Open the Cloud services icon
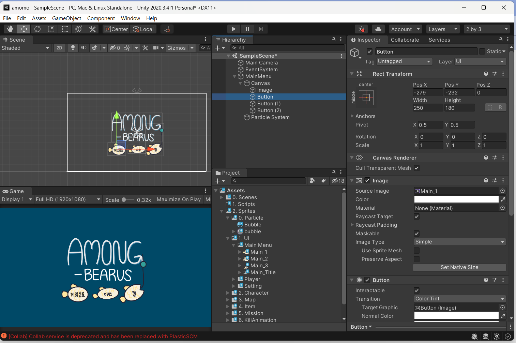 click(378, 29)
